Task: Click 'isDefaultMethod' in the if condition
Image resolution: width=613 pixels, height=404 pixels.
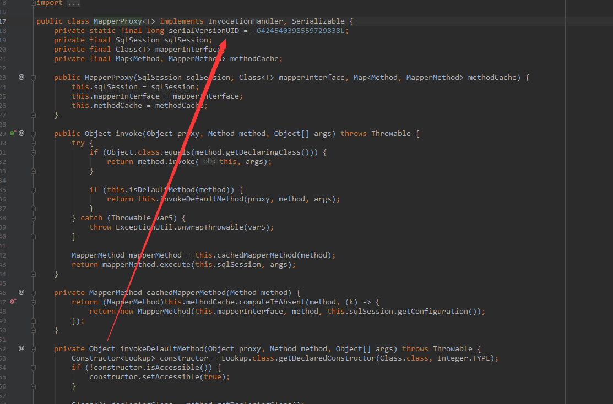Action: point(162,189)
